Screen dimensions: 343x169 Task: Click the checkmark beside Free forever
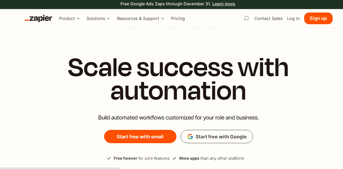tap(109, 158)
